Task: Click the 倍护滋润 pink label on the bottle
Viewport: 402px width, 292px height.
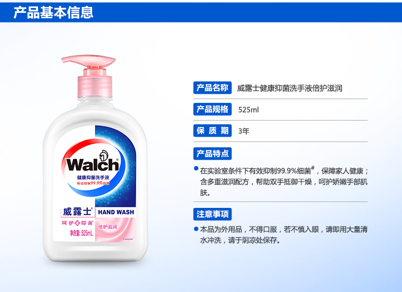Action: coord(108,227)
